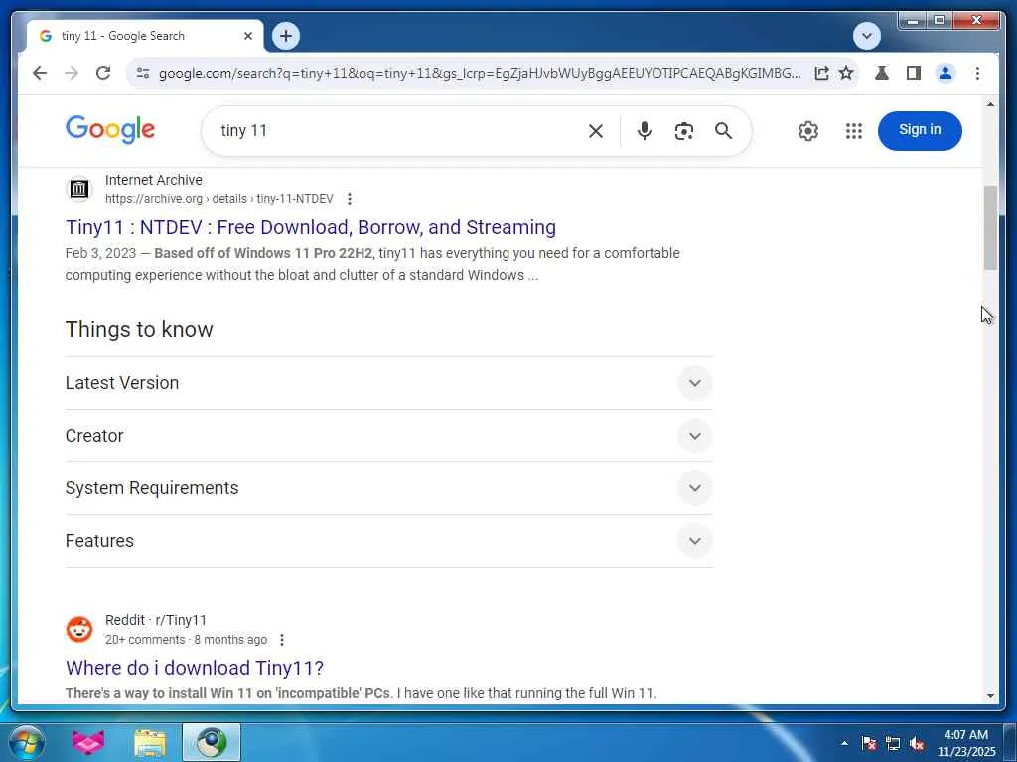This screenshot has width=1017, height=762.
Task: Click the Google logo
Action: [x=110, y=129]
